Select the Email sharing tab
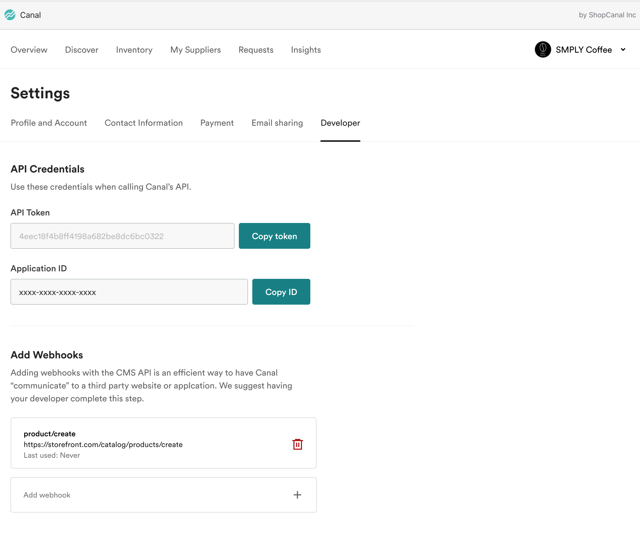 pyautogui.click(x=277, y=123)
